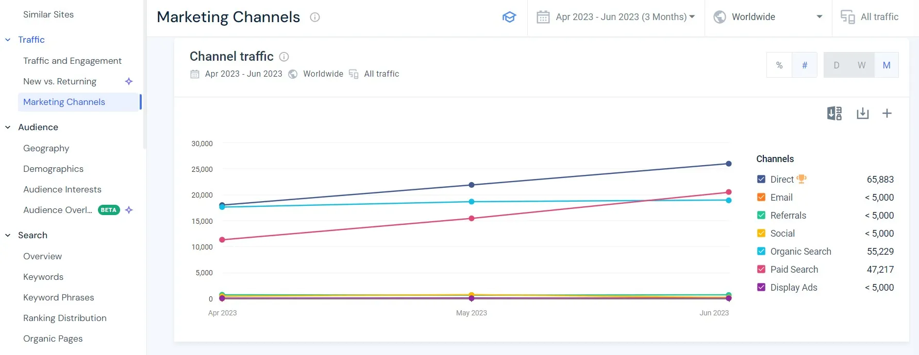Click info icon beside Channel traffic heading
The width and height of the screenshot is (919, 355).
[x=283, y=57]
